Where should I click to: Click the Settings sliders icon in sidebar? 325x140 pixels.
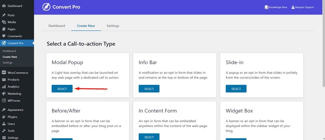tap(4, 138)
